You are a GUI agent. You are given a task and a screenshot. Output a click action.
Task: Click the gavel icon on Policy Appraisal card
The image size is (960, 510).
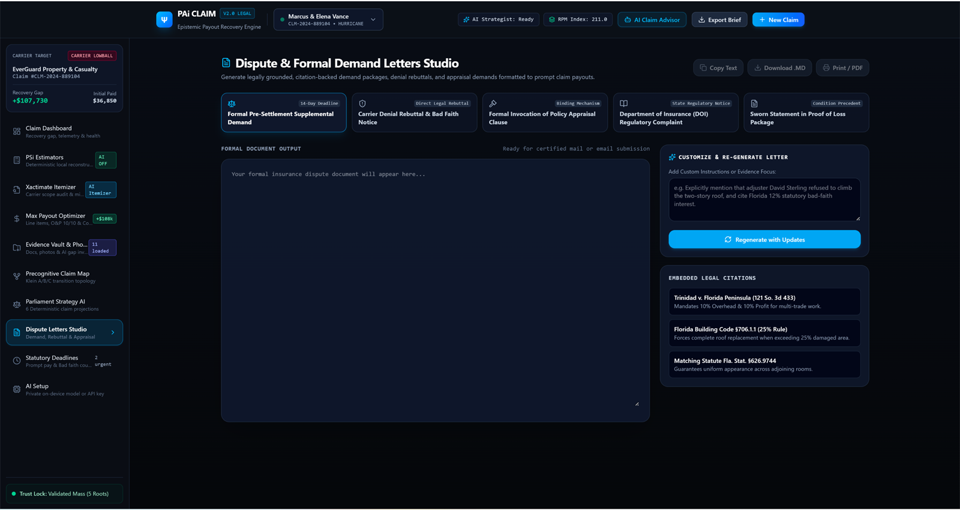pyautogui.click(x=493, y=104)
